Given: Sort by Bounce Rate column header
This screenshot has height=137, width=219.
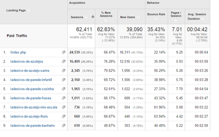Looking at the screenshot, I should click(x=156, y=14).
